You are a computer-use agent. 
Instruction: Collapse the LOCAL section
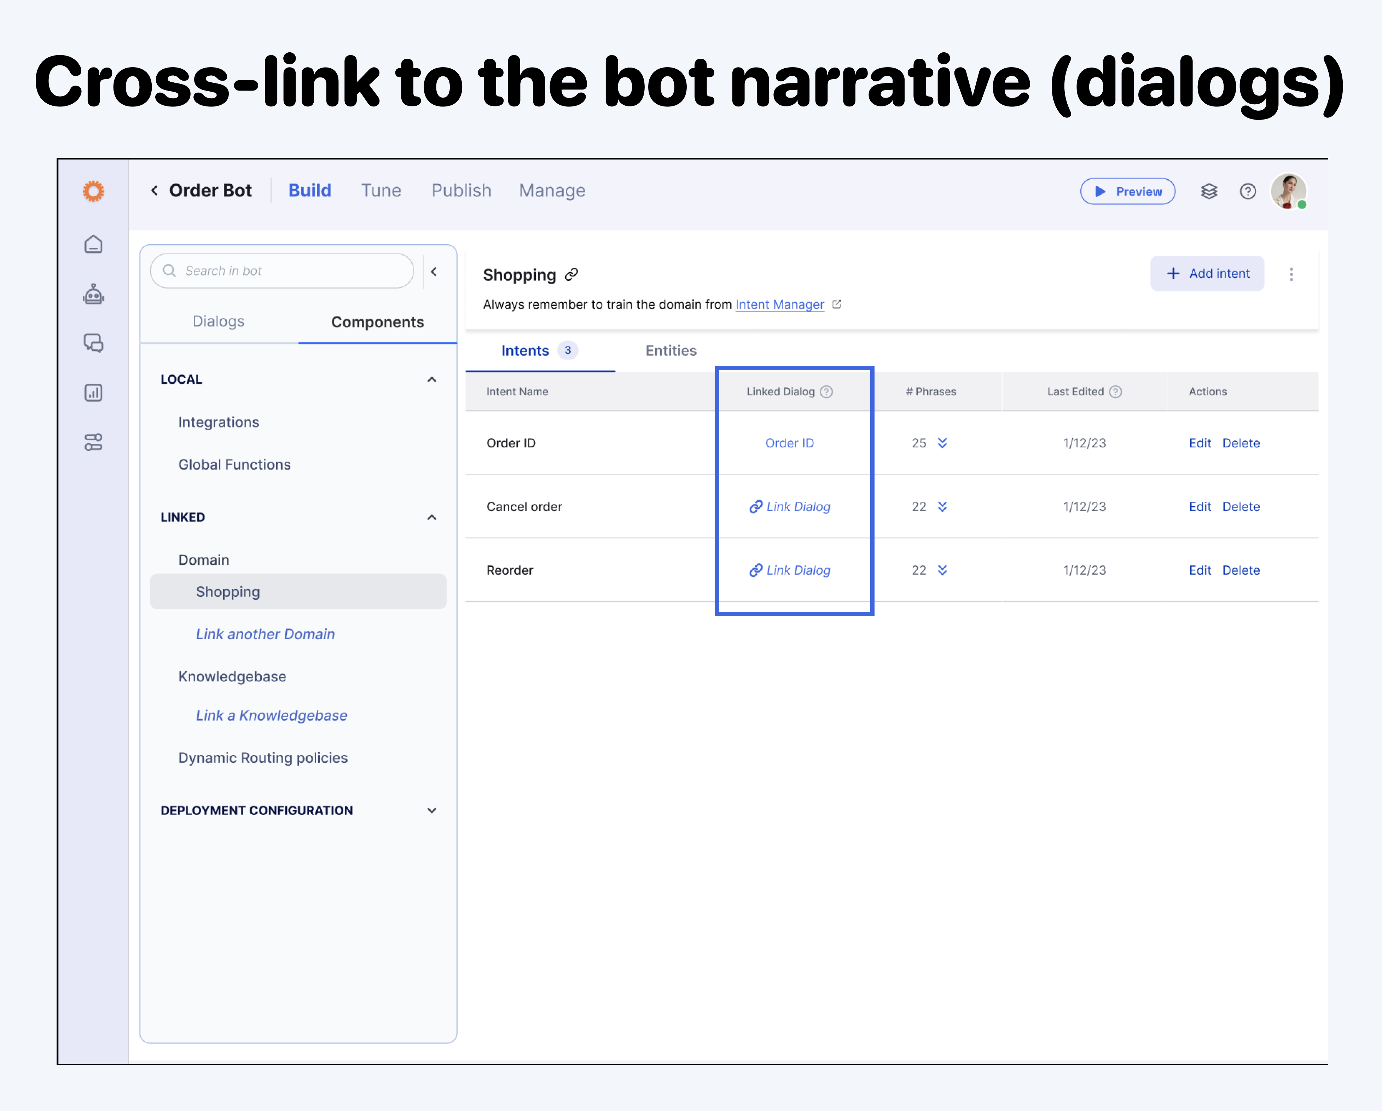coord(432,379)
